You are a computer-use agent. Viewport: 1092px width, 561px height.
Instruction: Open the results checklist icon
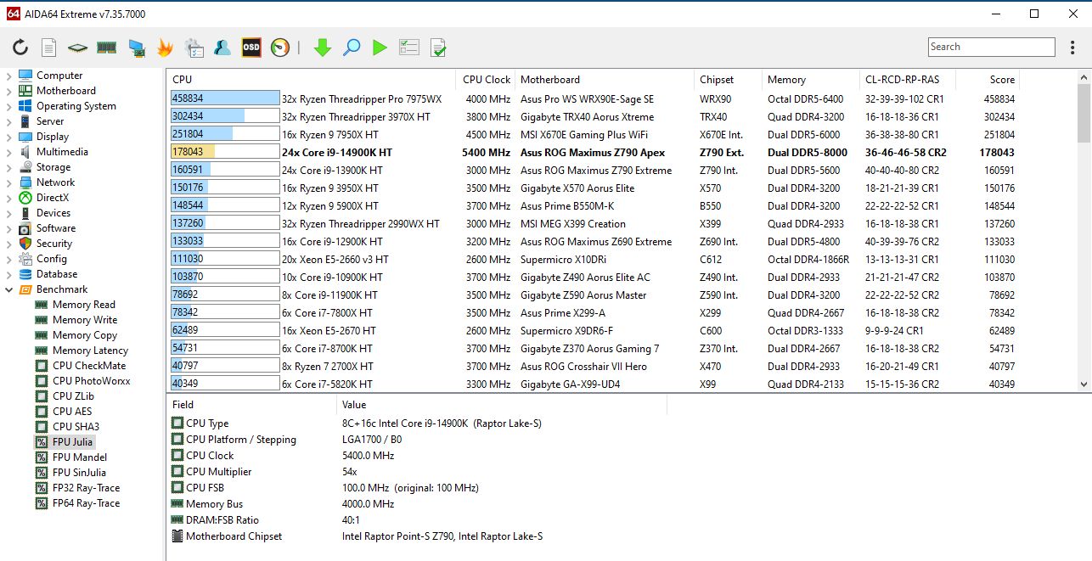(x=409, y=48)
